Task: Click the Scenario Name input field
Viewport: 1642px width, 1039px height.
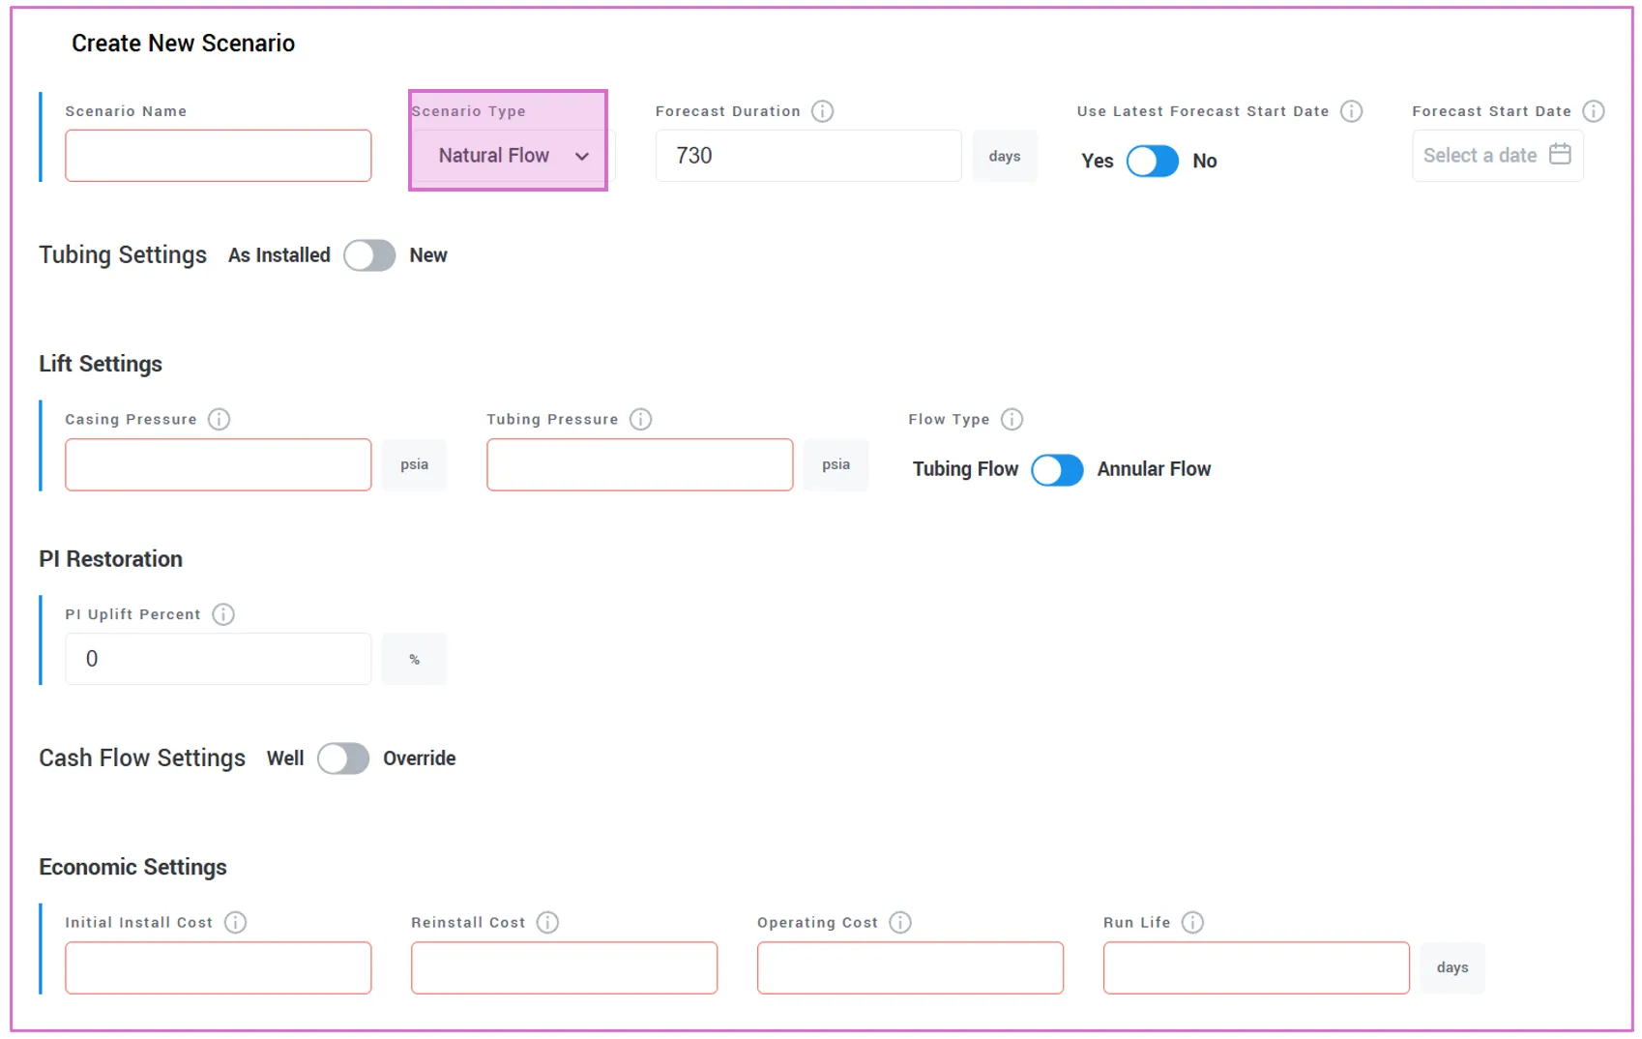Action: click(x=219, y=156)
